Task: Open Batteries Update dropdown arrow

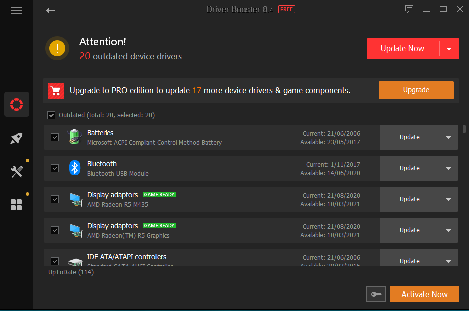Action: tap(448, 137)
